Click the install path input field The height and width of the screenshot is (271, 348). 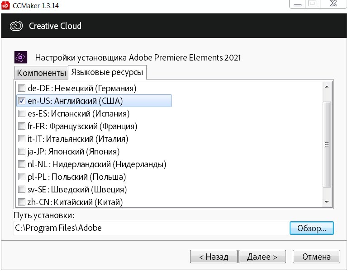[x=151, y=228]
